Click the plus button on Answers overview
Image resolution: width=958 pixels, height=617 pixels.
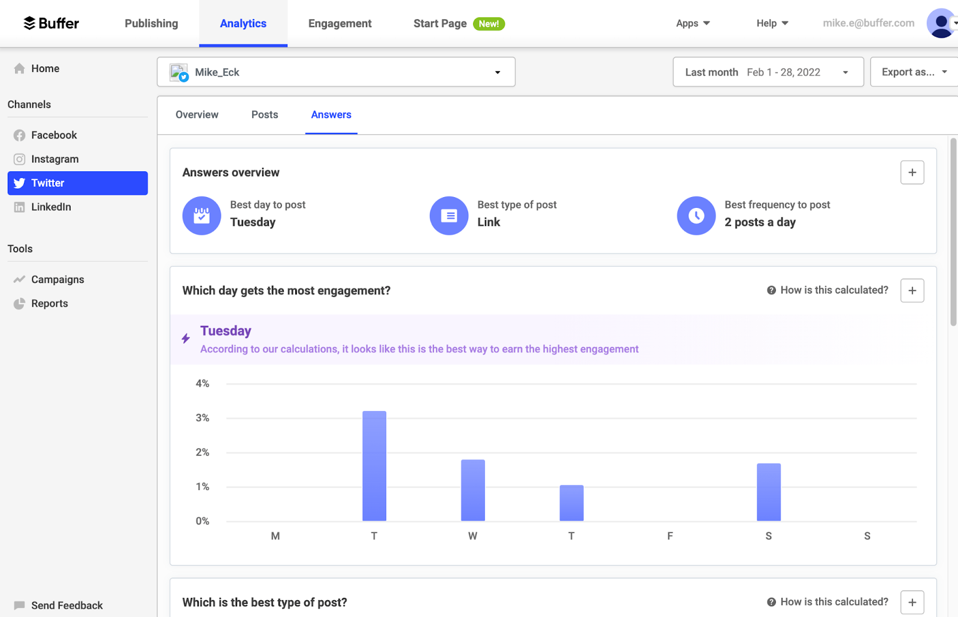point(912,173)
